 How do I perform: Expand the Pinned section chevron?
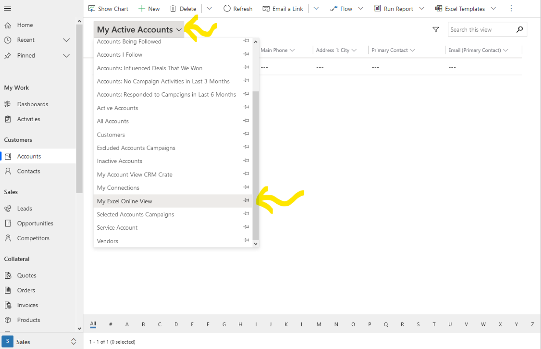[x=66, y=56]
